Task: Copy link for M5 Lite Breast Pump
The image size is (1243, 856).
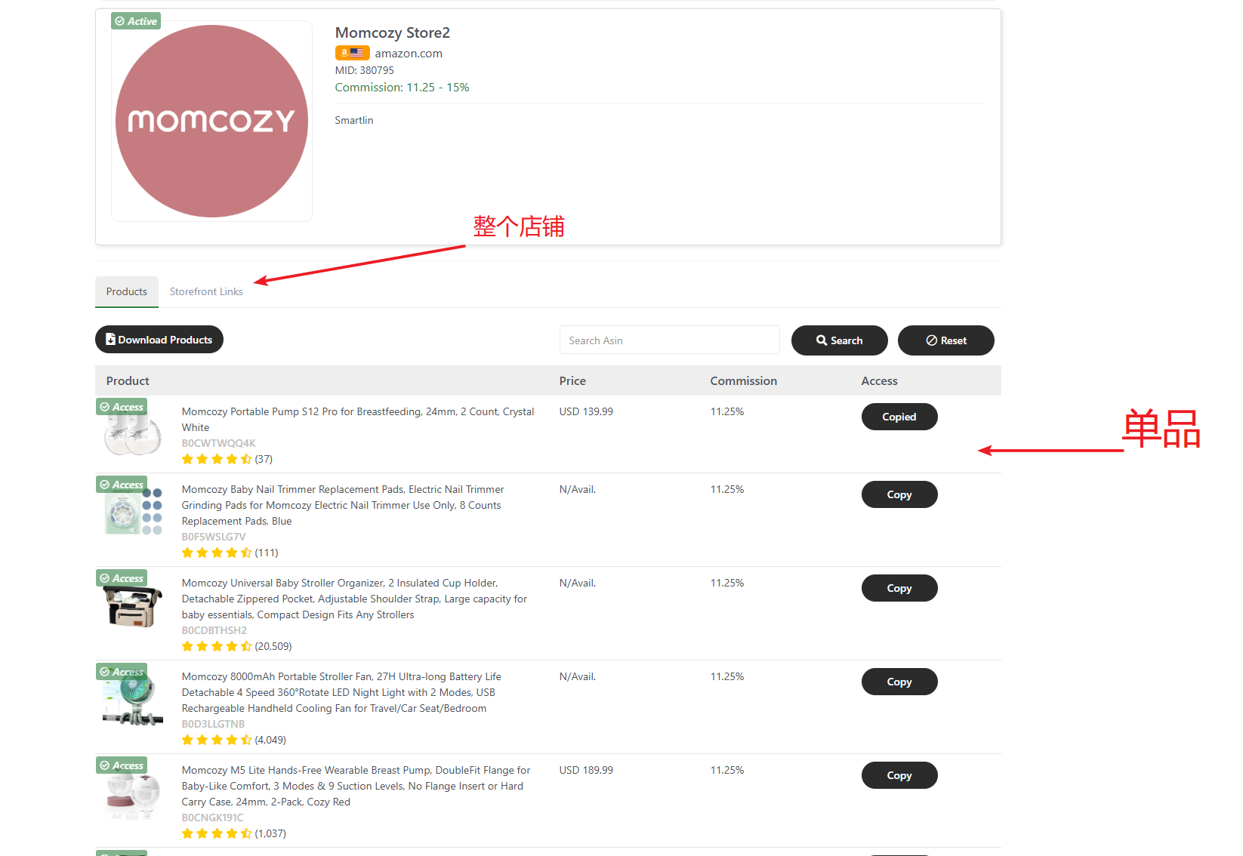Action: coord(899,775)
